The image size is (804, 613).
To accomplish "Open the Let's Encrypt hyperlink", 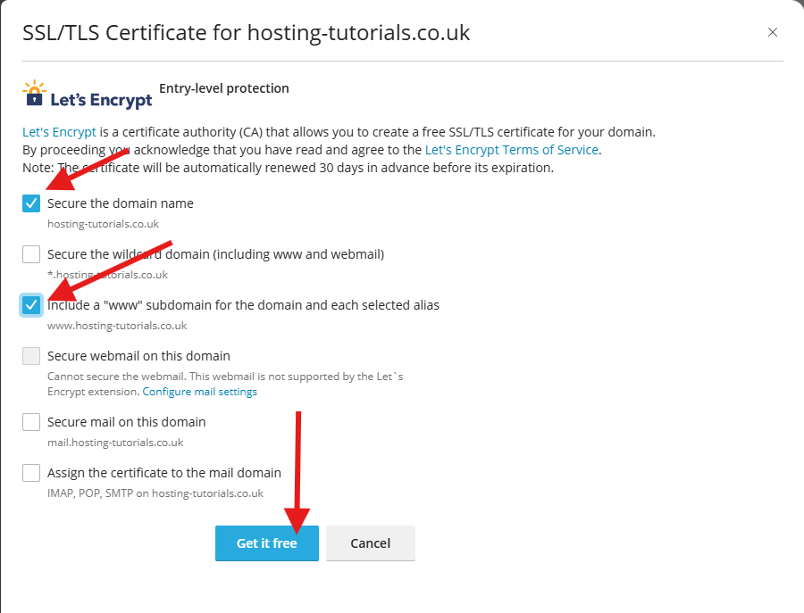I will point(59,131).
